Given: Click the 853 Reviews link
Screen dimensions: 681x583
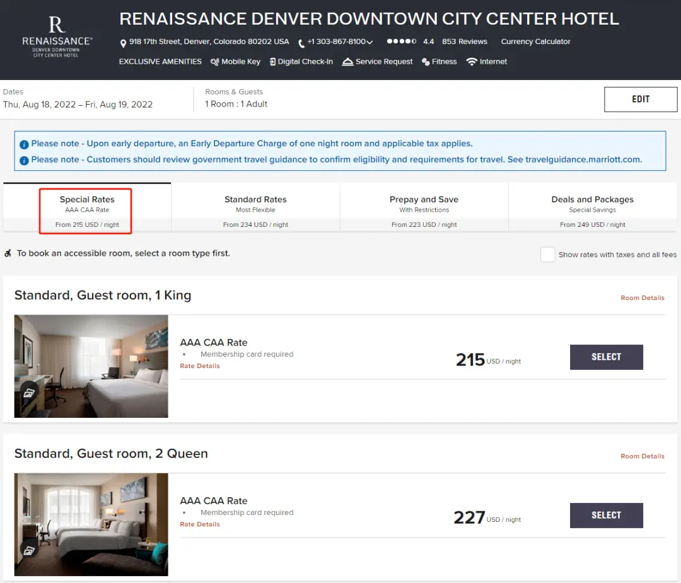Looking at the screenshot, I should (464, 42).
